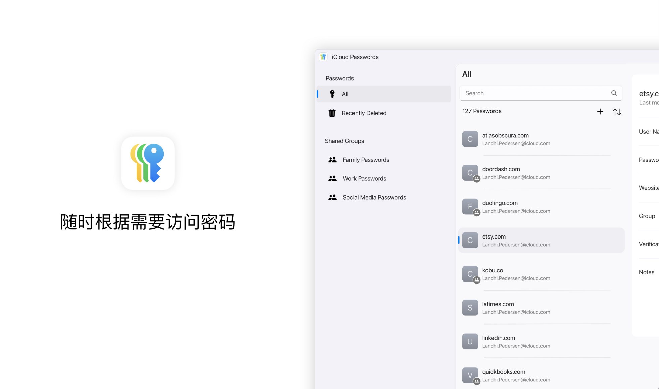The width and height of the screenshot is (659, 389).
Task: Click iCloud Passwords key icon in title bar
Action: point(323,57)
